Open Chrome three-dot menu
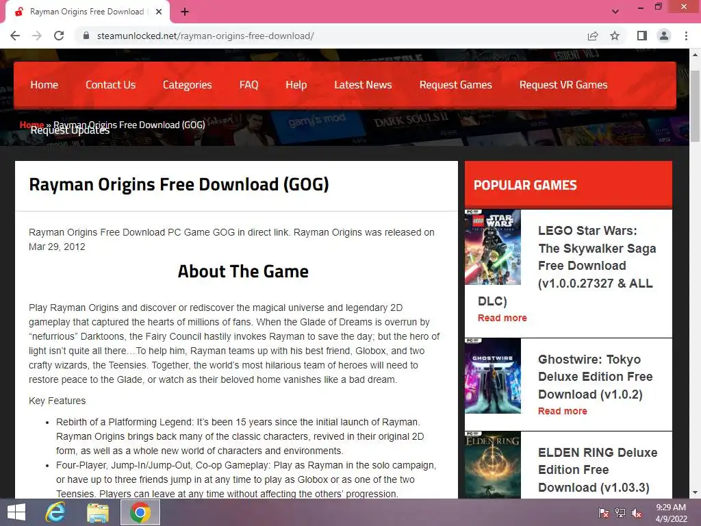Screen dimensions: 701x526 tap(686, 36)
